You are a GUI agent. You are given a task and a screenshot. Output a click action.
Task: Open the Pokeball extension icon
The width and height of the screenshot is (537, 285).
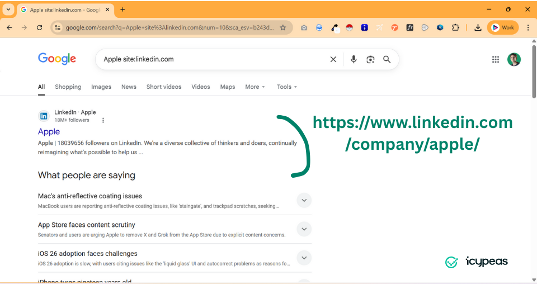349,28
